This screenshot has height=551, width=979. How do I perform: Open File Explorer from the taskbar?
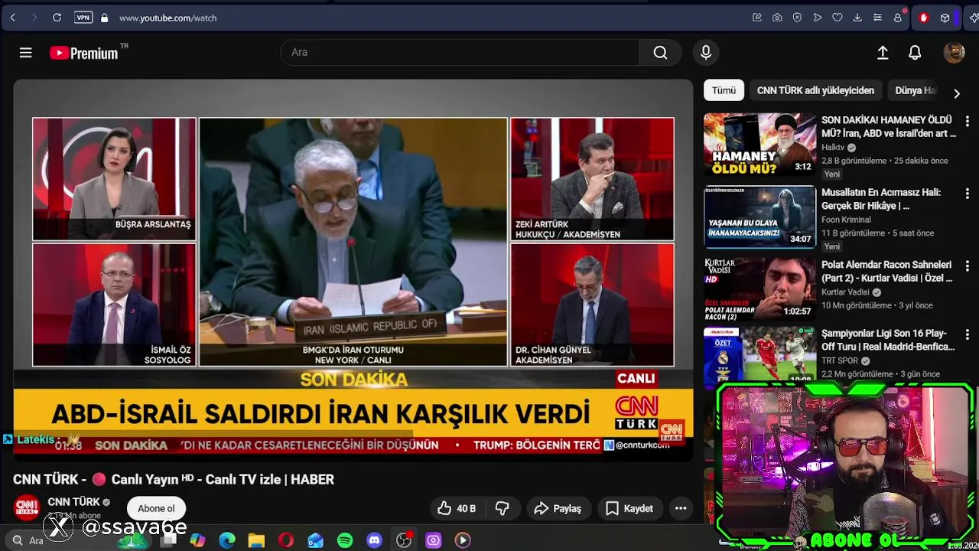tap(256, 540)
